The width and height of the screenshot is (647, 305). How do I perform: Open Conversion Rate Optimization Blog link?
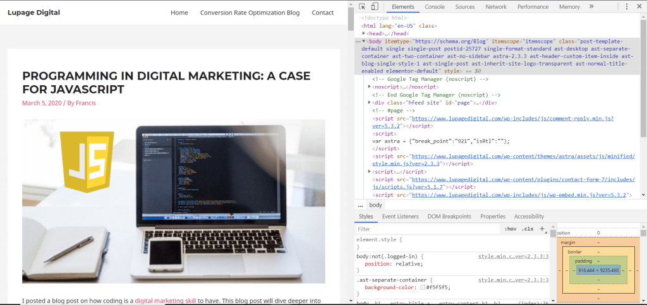250,13
